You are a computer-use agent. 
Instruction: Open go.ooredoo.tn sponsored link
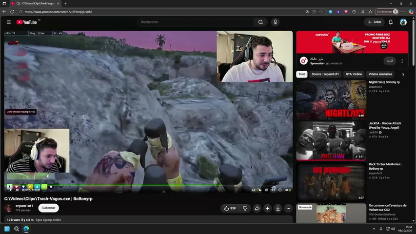(334, 63)
